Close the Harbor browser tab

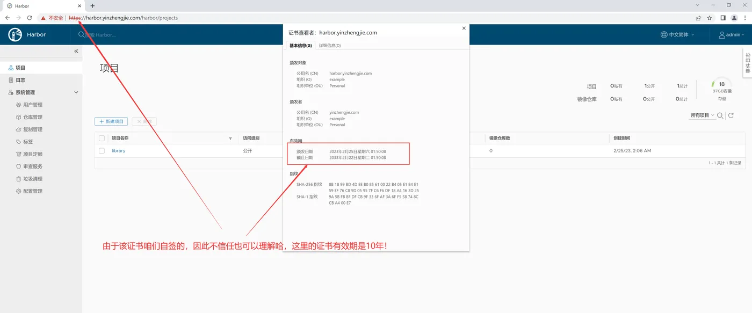pos(78,6)
